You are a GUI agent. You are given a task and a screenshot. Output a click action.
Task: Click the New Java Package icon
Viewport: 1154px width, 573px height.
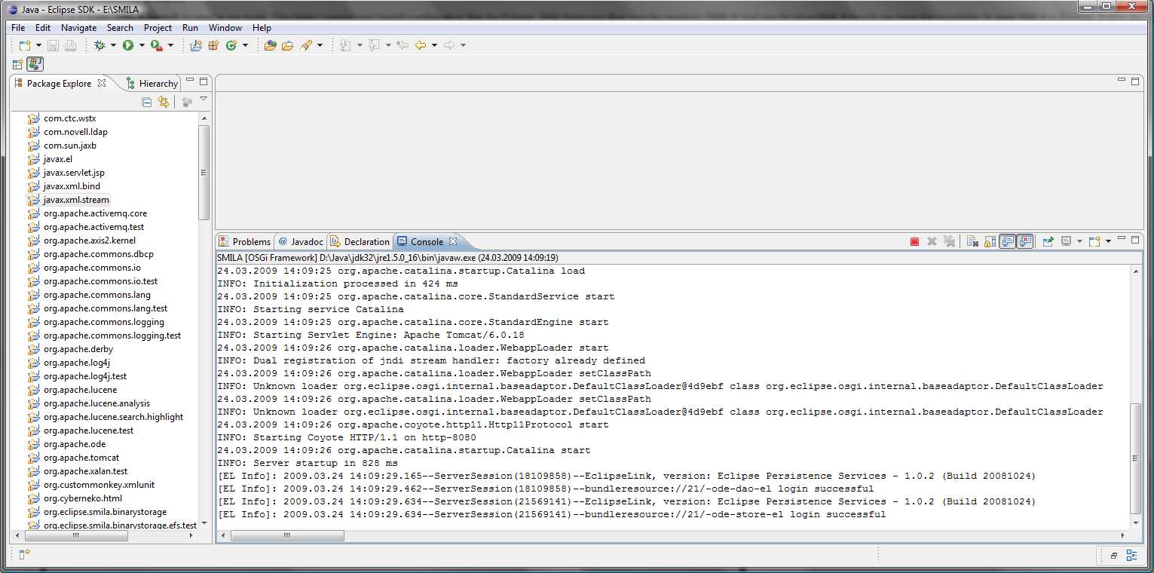pos(213,46)
